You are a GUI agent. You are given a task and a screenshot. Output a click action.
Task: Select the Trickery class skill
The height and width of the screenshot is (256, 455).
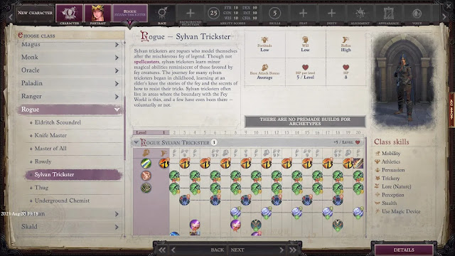point(390,178)
